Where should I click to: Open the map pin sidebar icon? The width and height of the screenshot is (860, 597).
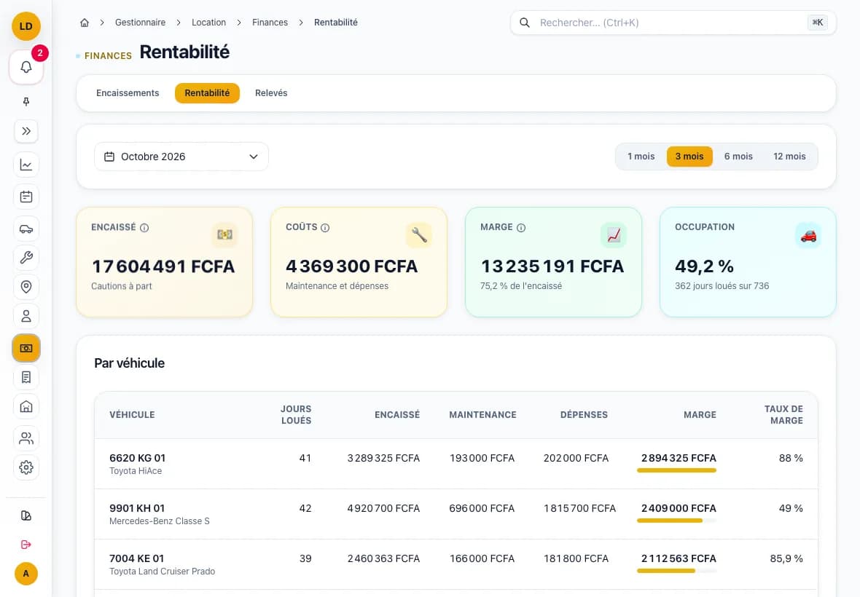[x=26, y=286]
